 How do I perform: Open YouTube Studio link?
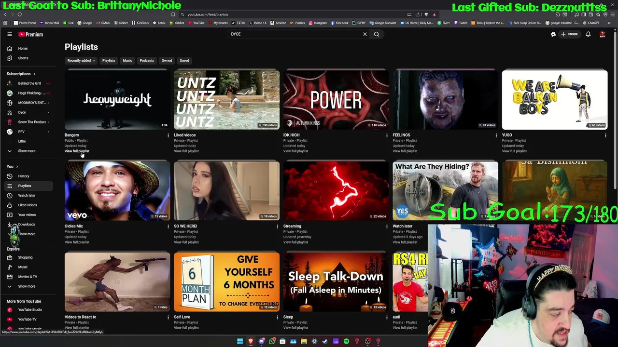30,309
